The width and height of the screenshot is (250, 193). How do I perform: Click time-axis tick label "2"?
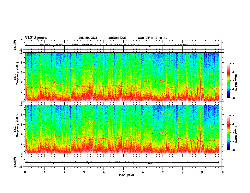(x=64, y=172)
